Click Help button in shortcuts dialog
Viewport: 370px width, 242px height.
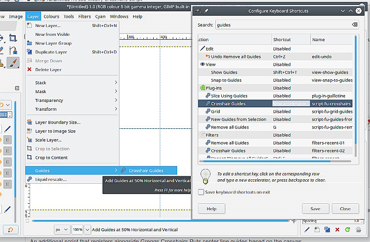click(211, 209)
